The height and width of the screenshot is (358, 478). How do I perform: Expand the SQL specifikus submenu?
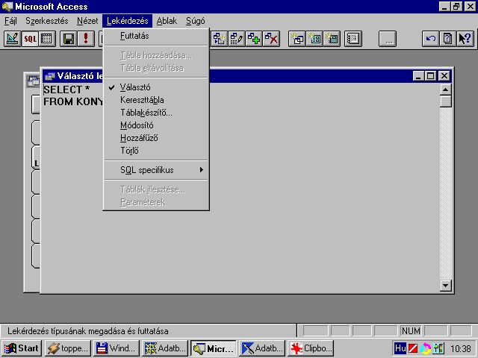click(x=156, y=170)
